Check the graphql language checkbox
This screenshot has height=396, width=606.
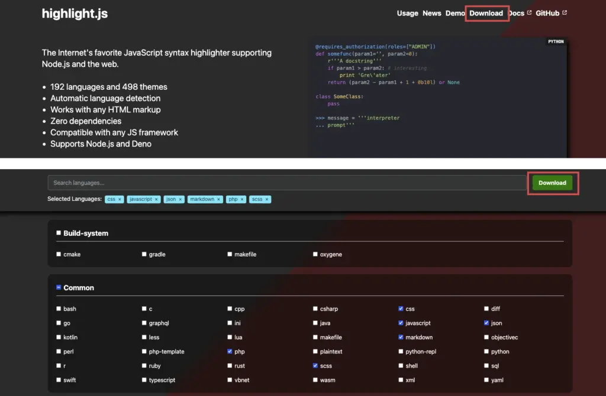click(x=144, y=323)
